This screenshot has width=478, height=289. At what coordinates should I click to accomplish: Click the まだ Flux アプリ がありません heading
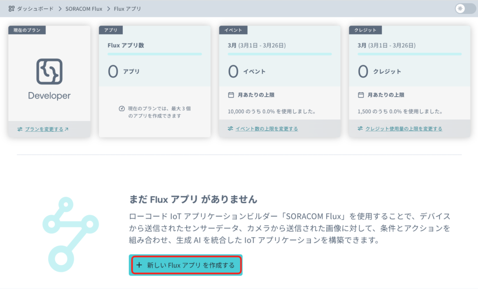[193, 199]
